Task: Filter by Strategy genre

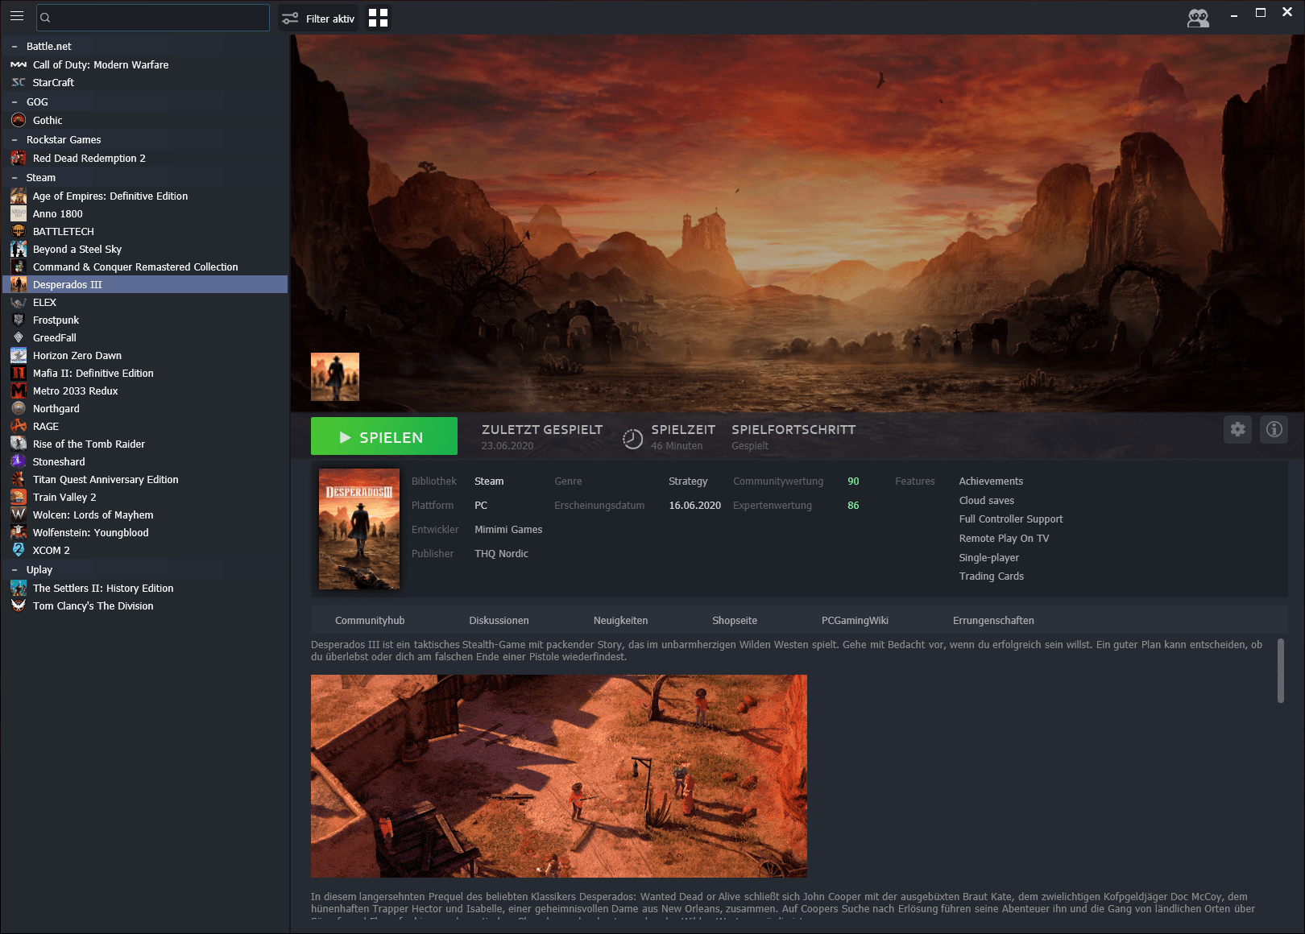Action: click(x=688, y=481)
